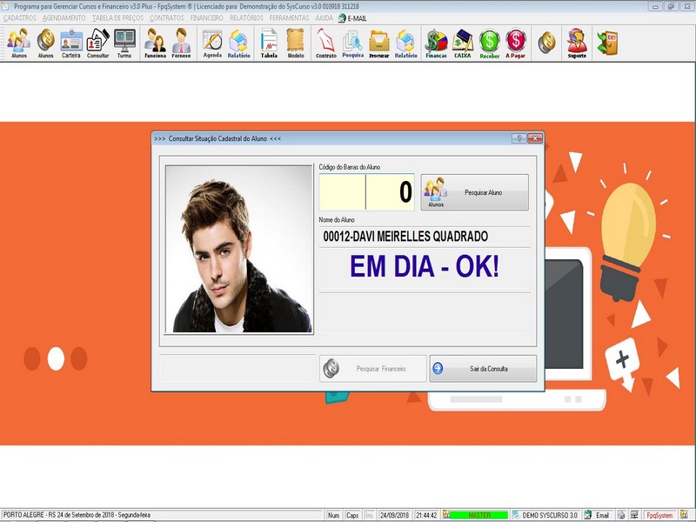The height and width of the screenshot is (522, 696).
Task: Open the Alunos icon showing two students
Action: coord(19,43)
